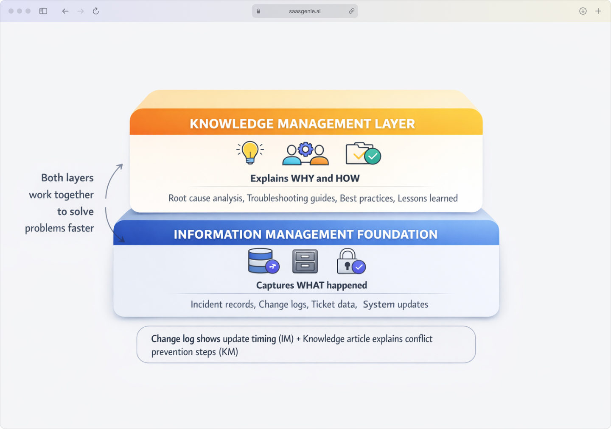611x429 pixels.
Task: Open a new browser tab
Action: coord(599,11)
